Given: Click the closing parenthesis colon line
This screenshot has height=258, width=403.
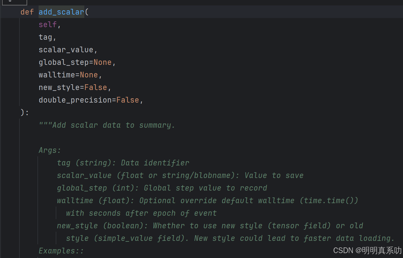Looking at the screenshot, I should click(25, 113).
